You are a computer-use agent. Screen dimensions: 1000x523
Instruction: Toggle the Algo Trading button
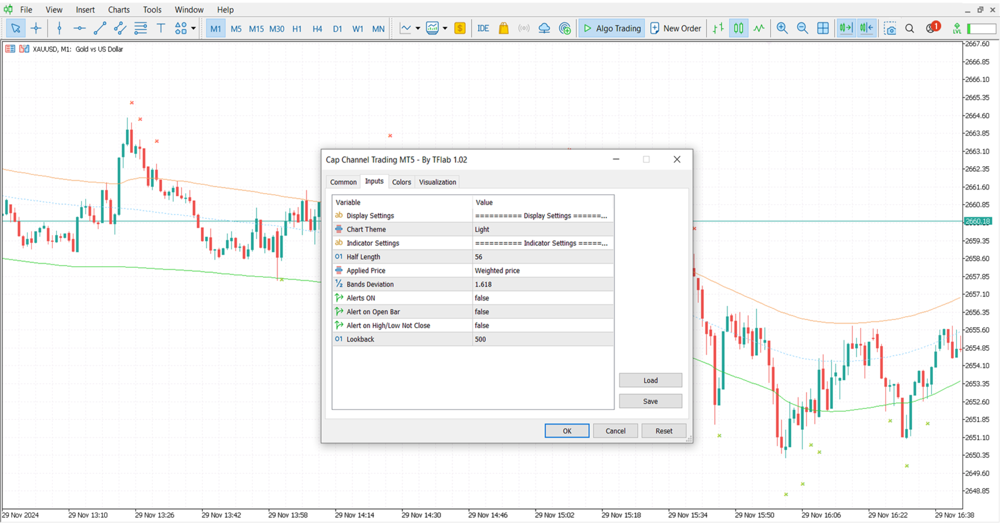click(x=612, y=29)
